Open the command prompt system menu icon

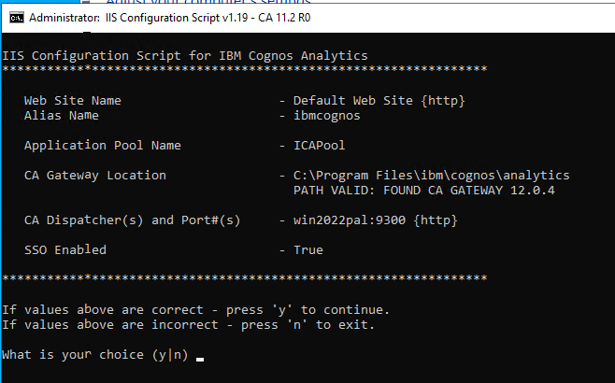(x=17, y=18)
